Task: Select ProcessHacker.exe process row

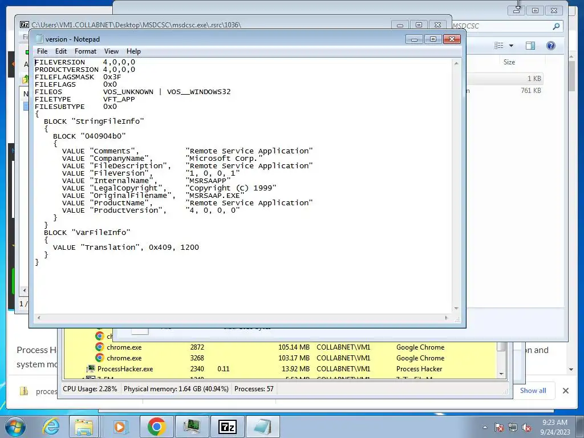Action: point(281,369)
